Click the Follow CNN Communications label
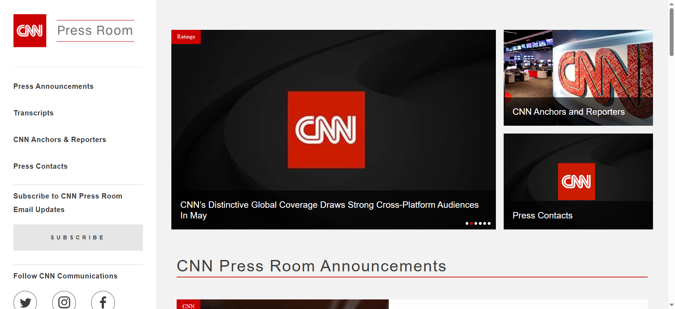675x309 pixels. 65,276
